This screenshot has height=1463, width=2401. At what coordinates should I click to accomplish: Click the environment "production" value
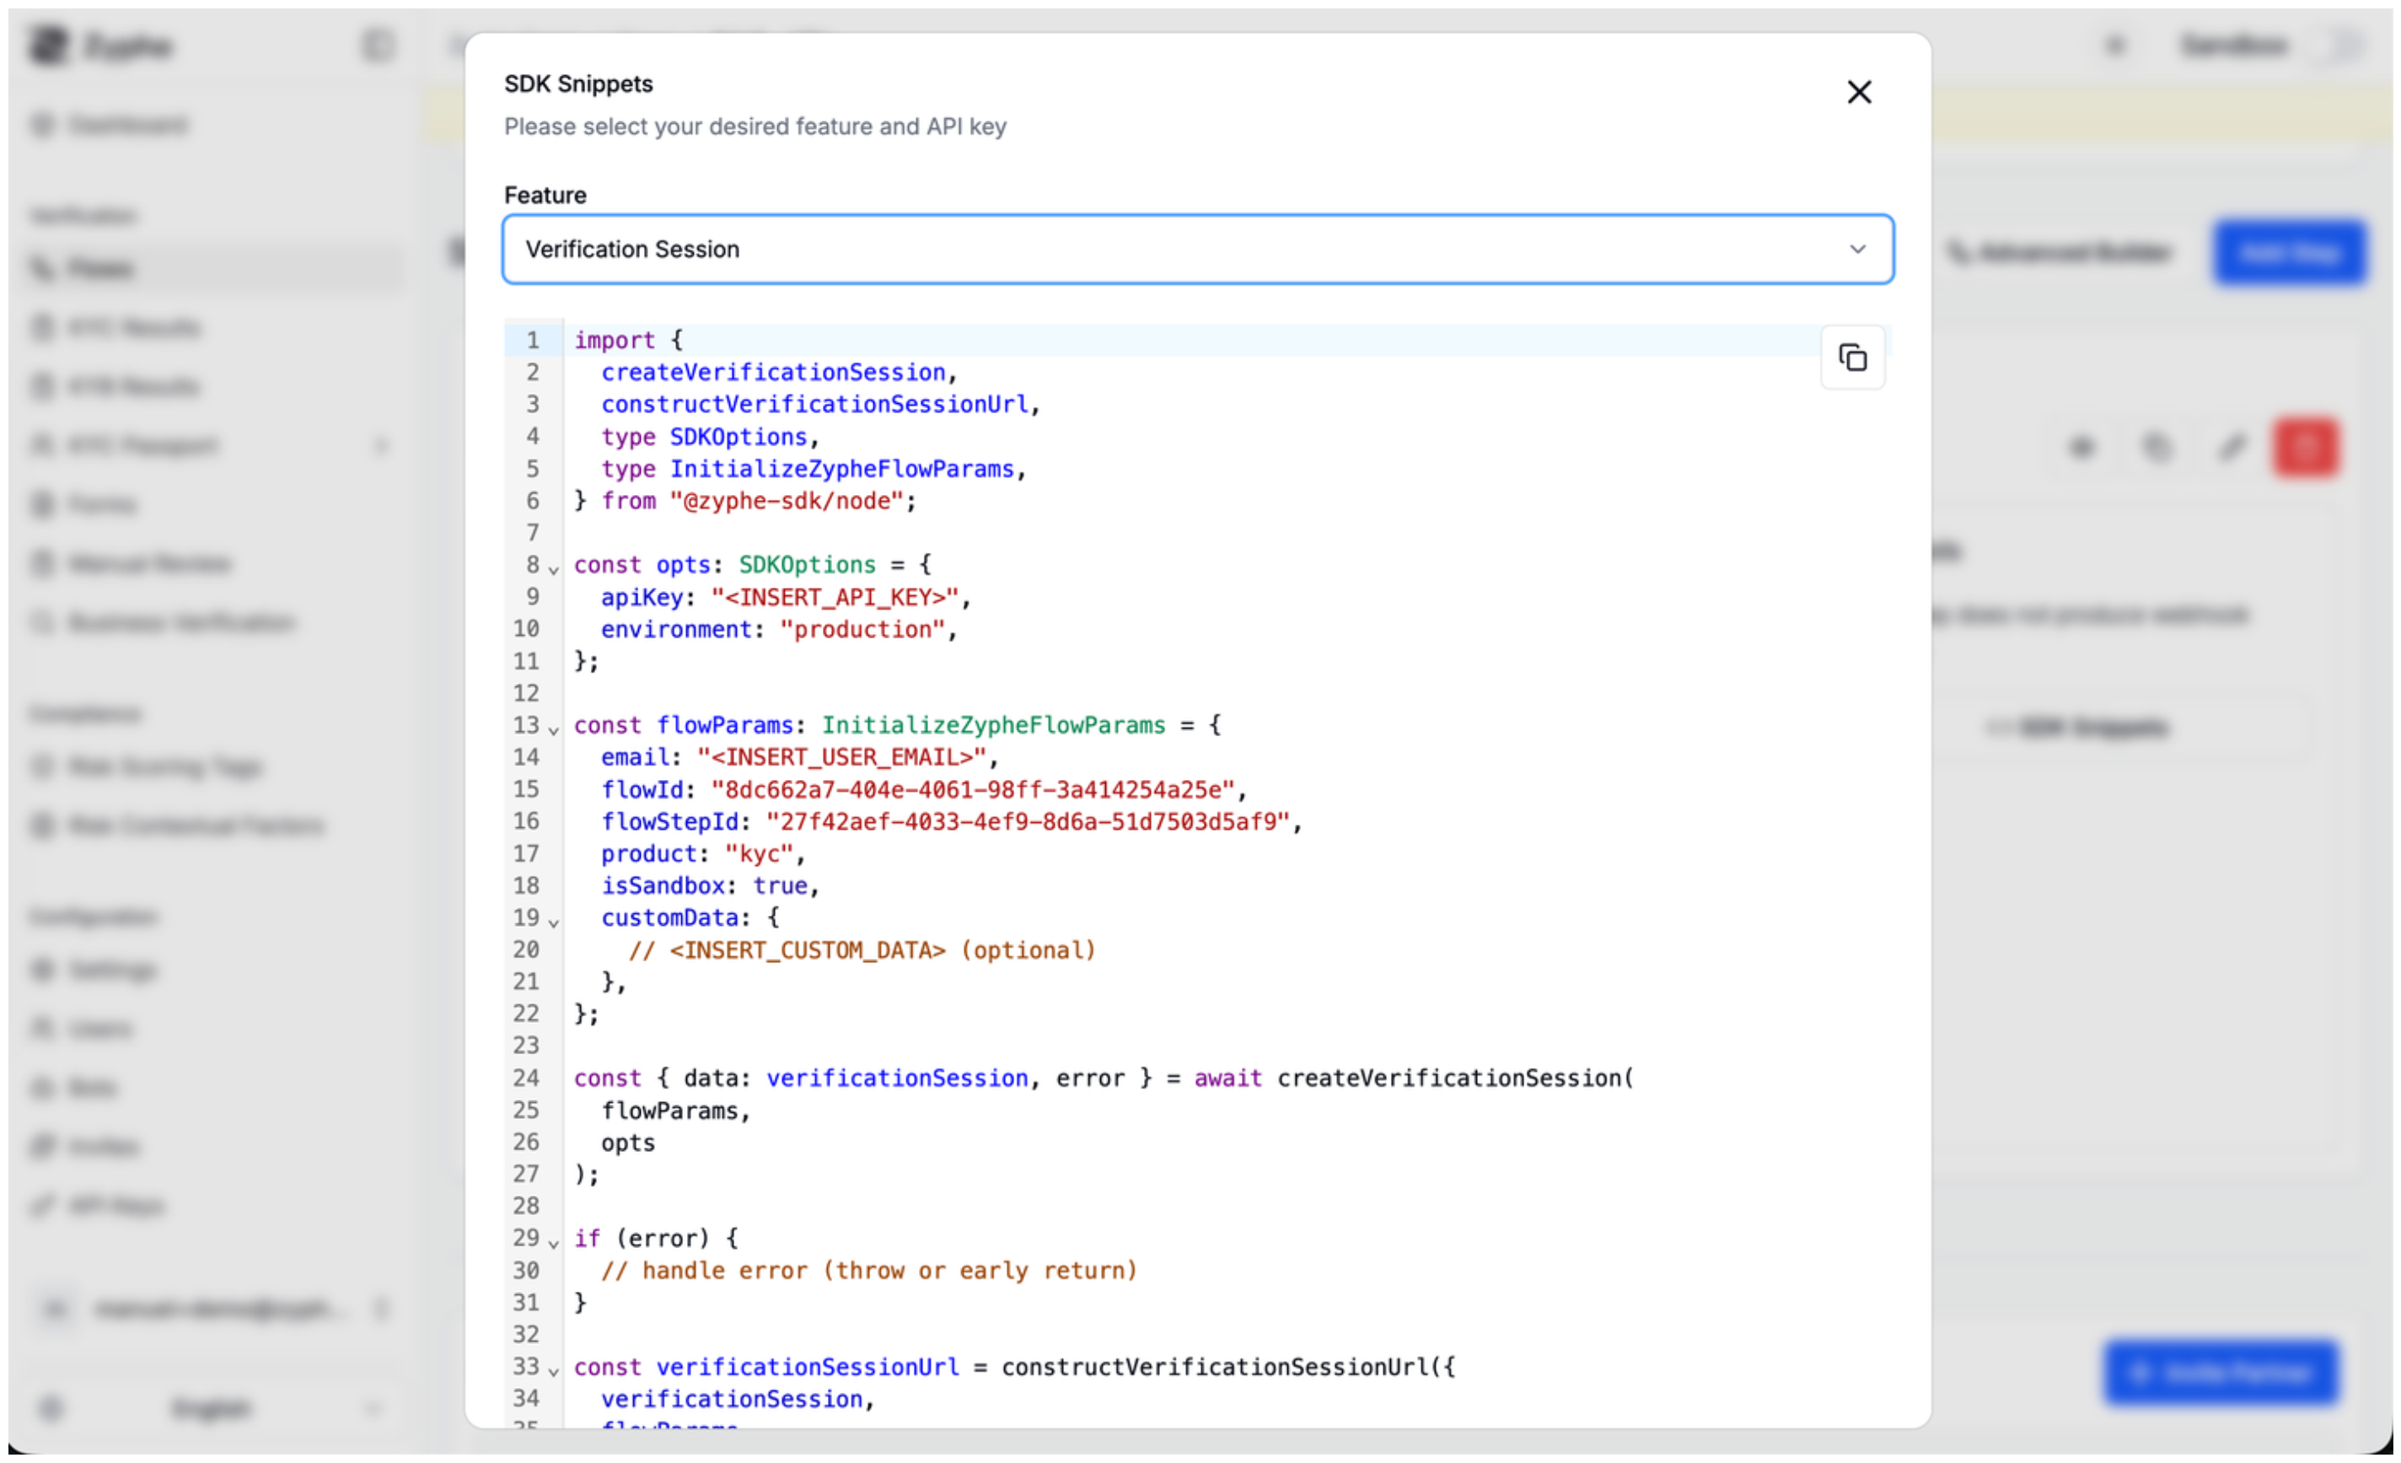click(x=862, y=630)
